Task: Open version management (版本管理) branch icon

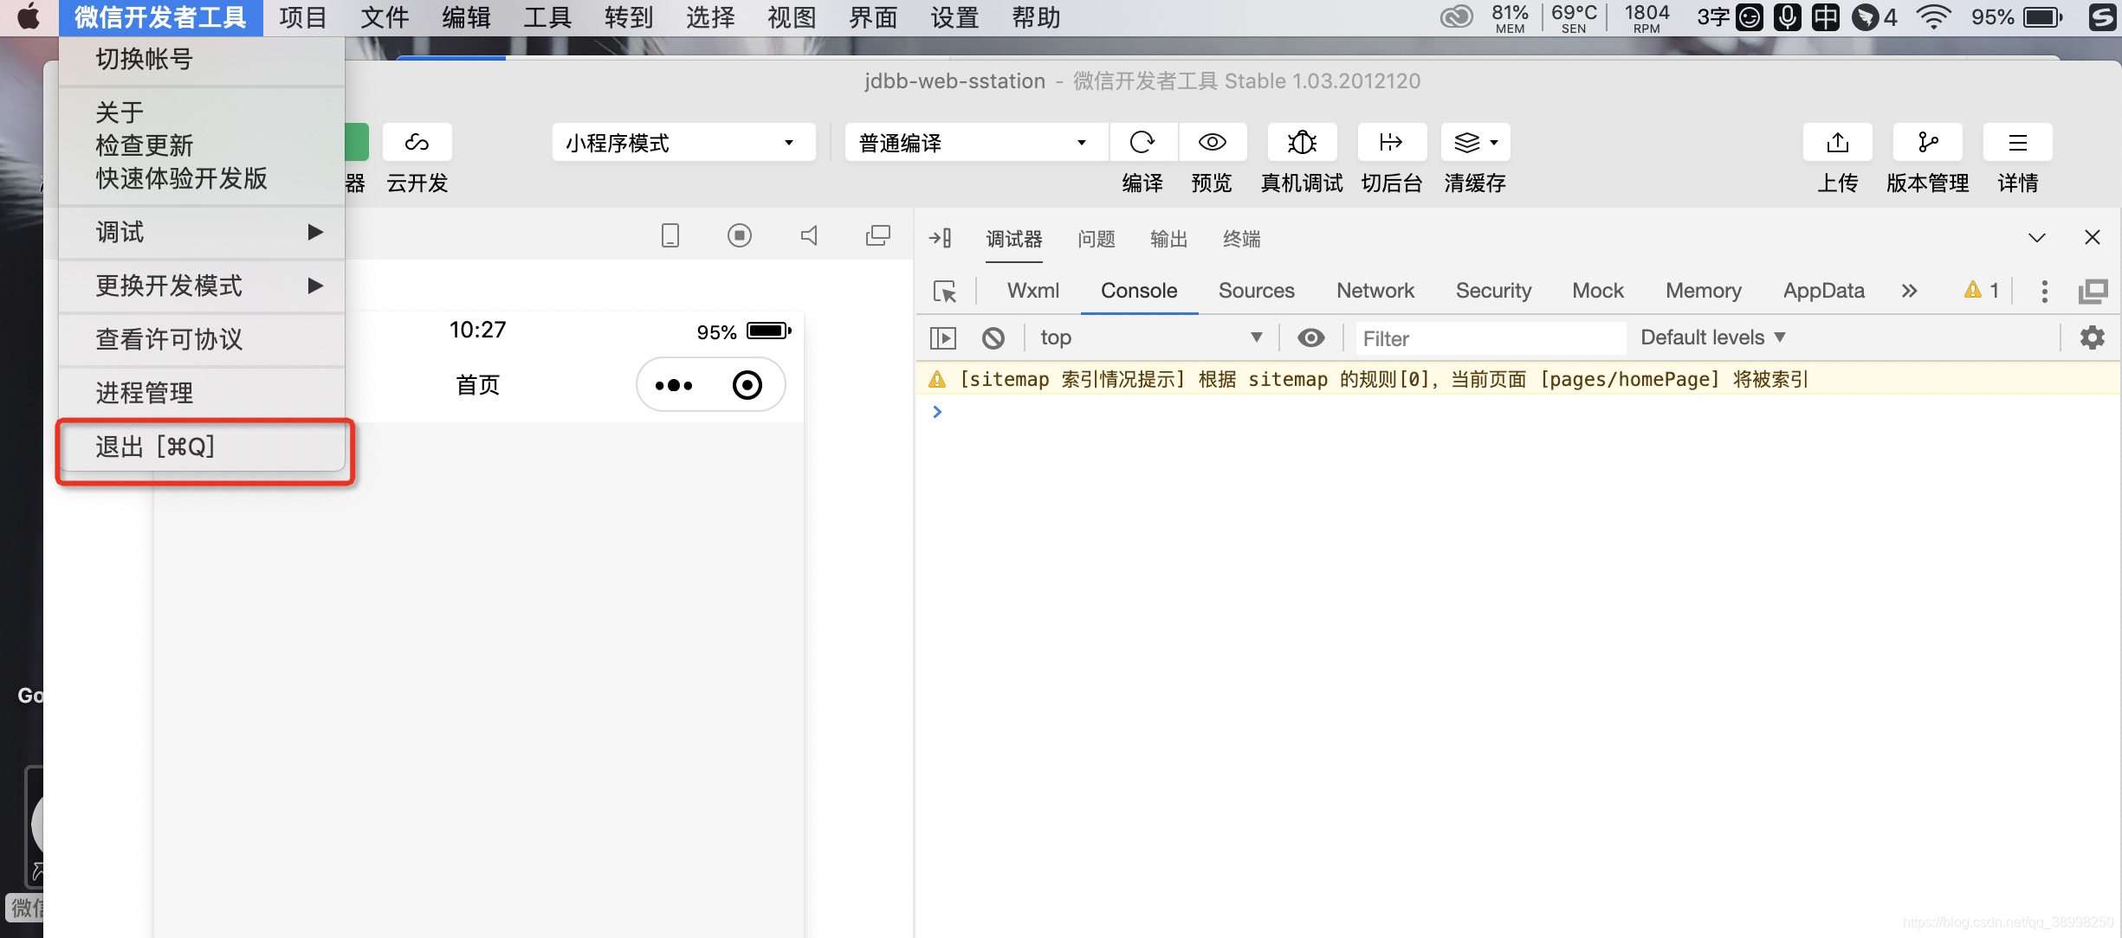Action: coord(1927,142)
